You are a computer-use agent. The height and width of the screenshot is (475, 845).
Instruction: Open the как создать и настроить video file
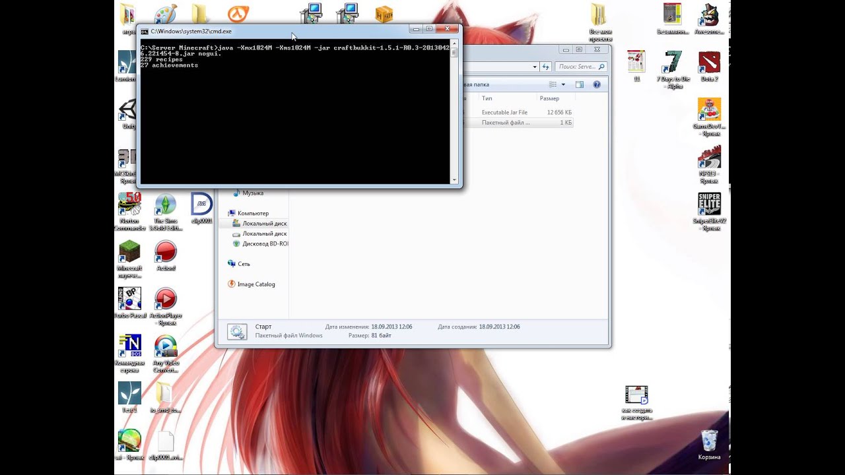click(636, 402)
